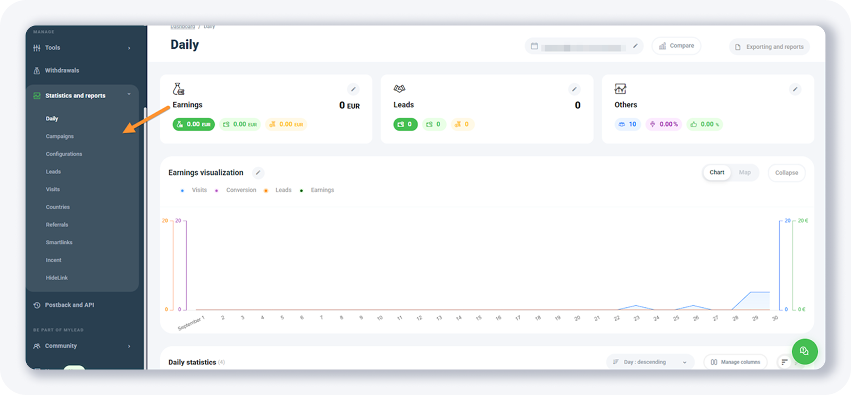Screen dimensions: 851x395
Task: Open the green chat support bubble
Action: (x=804, y=351)
